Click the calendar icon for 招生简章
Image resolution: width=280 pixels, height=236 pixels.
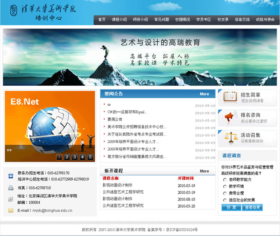(230, 97)
